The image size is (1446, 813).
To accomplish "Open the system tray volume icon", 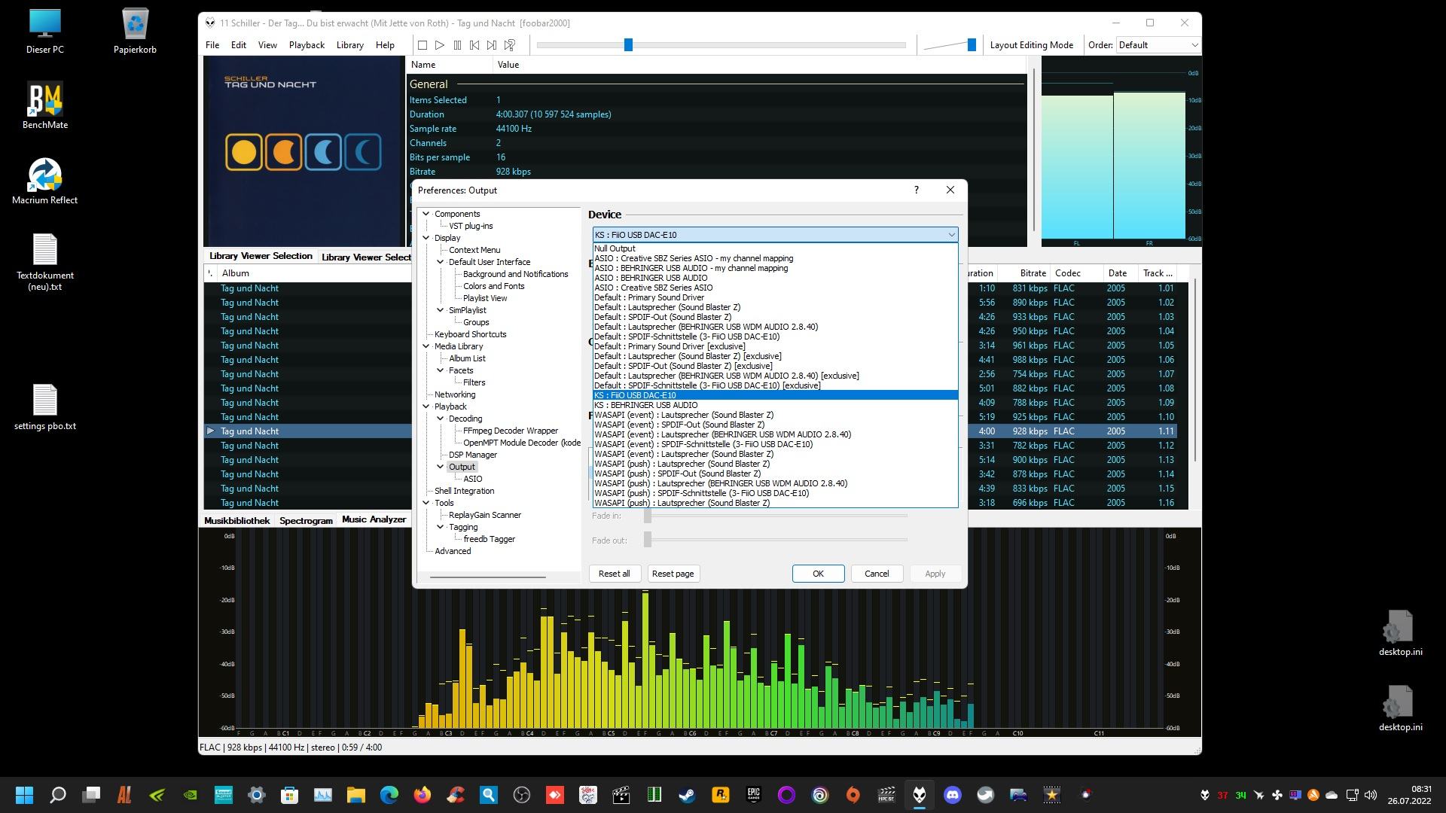I will click(1371, 794).
